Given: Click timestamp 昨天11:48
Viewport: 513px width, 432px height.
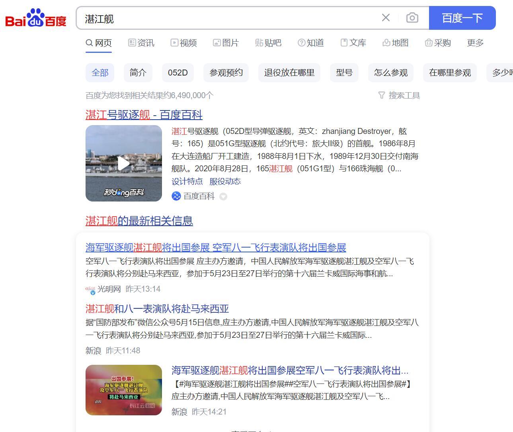Looking at the screenshot, I should [x=123, y=351].
